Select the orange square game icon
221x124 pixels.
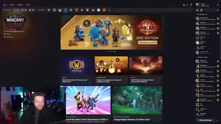click(104, 10)
